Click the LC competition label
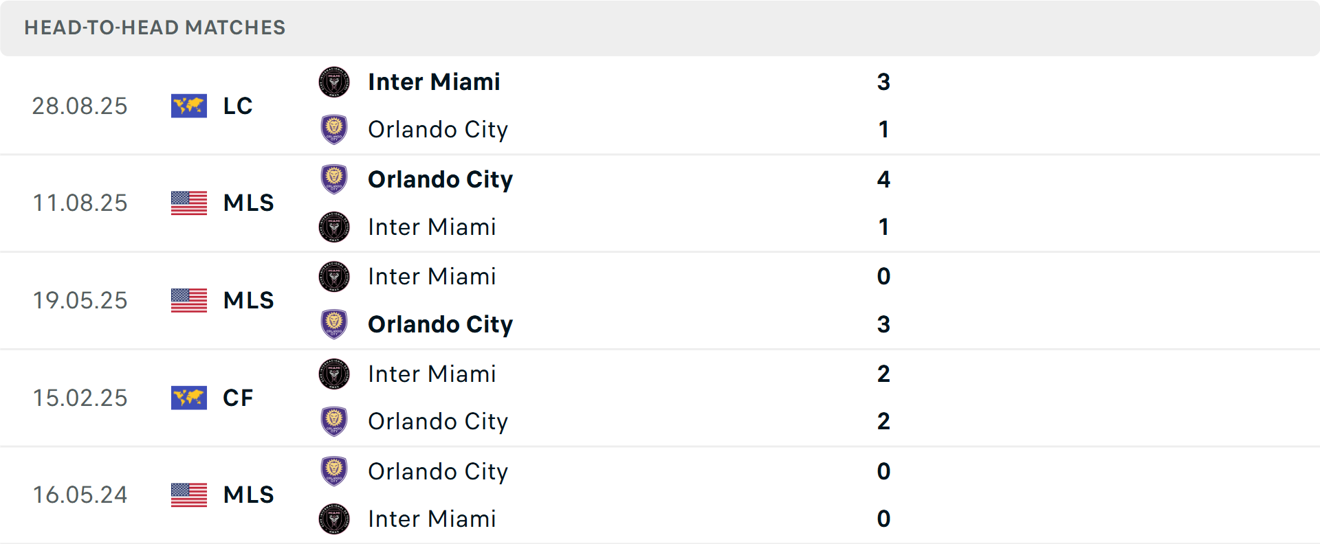The width and height of the screenshot is (1320, 544). (x=237, y=106)
